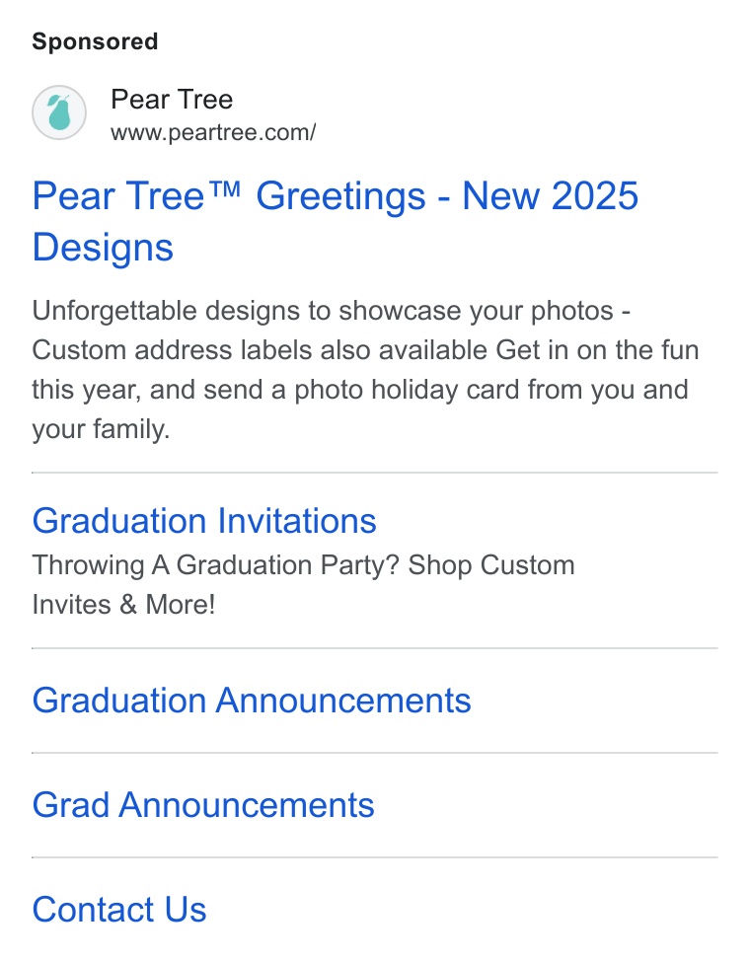Click the word 'Greetings' in the headline
Screen dimensions: 750x961
point(340,197)
